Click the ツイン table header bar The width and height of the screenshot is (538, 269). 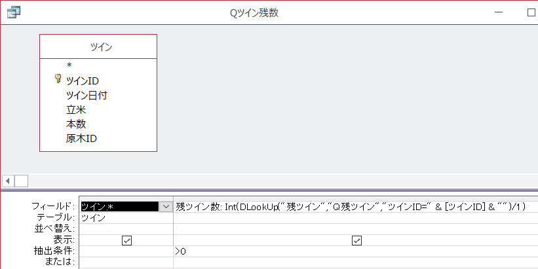(98, 46)
